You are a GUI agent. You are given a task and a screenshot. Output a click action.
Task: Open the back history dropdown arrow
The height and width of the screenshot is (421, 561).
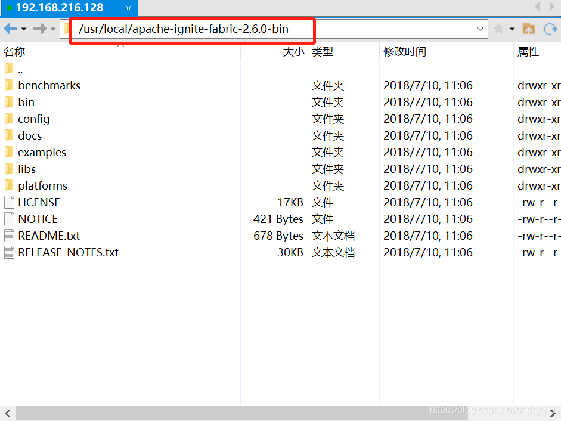[x=24, y=29]
